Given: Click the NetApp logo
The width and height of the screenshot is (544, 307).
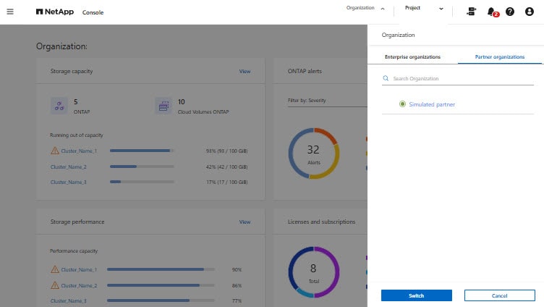Looking at the screenshot, I should (56, 12).
